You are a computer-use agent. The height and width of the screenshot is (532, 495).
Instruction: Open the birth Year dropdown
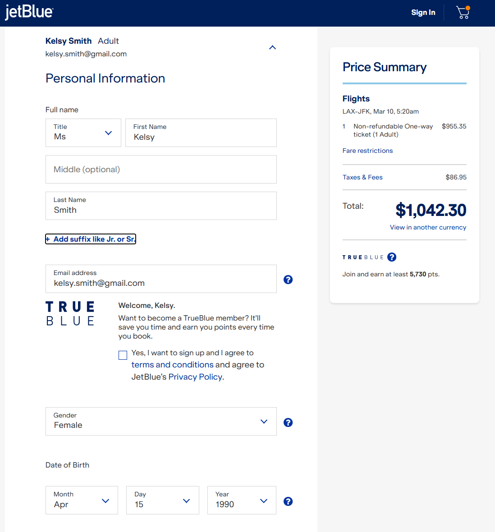242,500
